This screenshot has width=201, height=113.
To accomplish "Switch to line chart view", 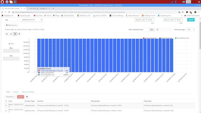I will pos(7,34).
